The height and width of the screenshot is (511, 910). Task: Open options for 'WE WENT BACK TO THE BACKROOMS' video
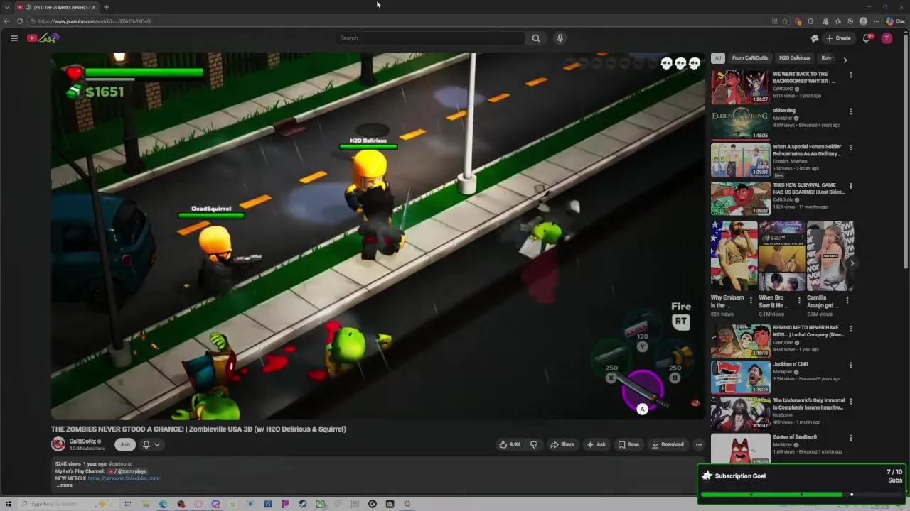[x=851, y=75]
